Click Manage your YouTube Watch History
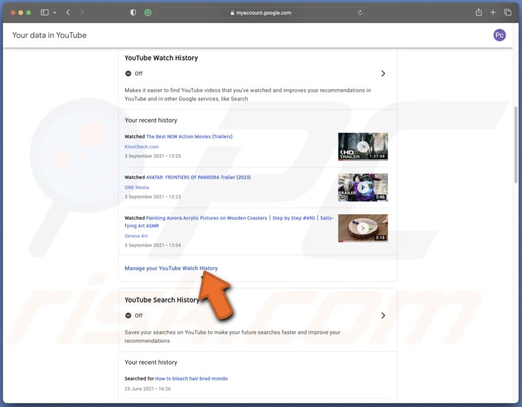 pyautogui.click(x=171, y=268)
